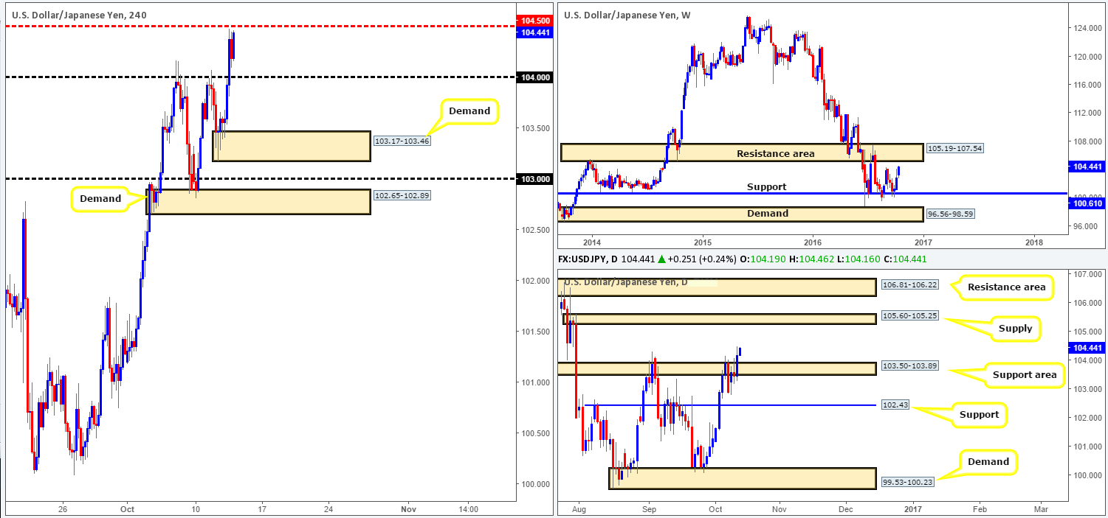This screenshot has width=1108, height=518.
Task: Click the blue 104.441 label on daily chart
Action: click(x=1088, y=347)
